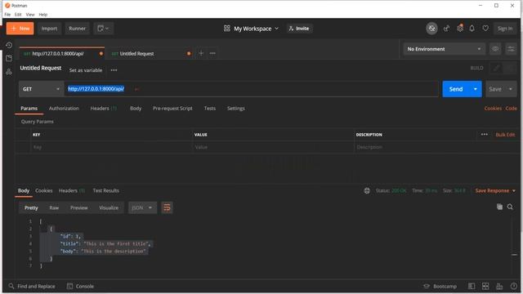Copy the response body to clipboard
Viewport: 523px width, 294px height.
tap(499, 207)
